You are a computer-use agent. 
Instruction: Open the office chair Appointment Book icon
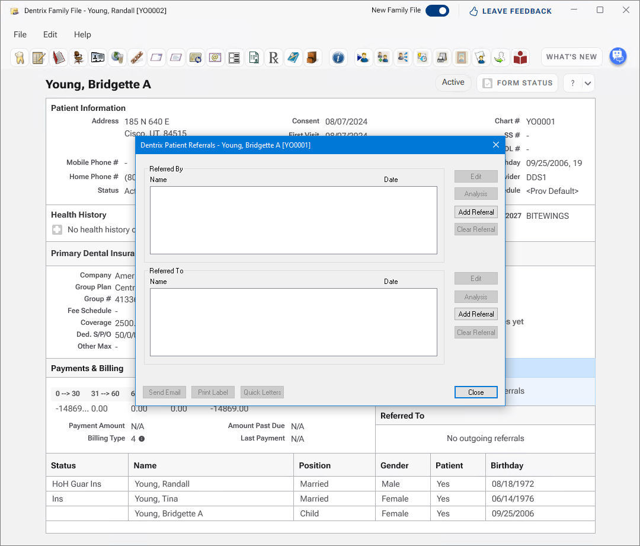point(78,58)
